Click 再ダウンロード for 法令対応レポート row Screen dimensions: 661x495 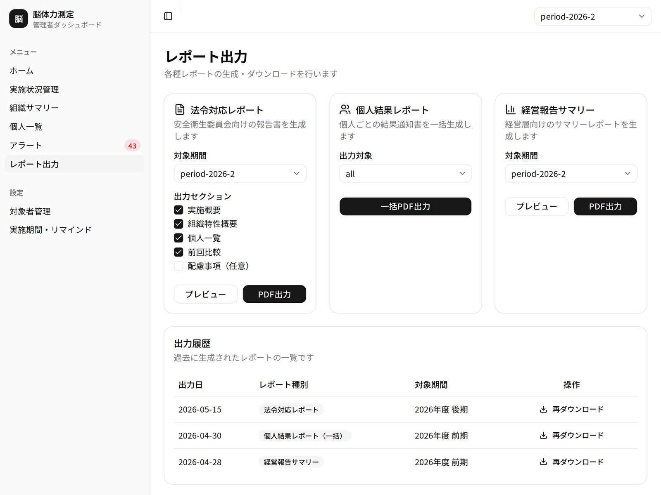coord(571,409)
